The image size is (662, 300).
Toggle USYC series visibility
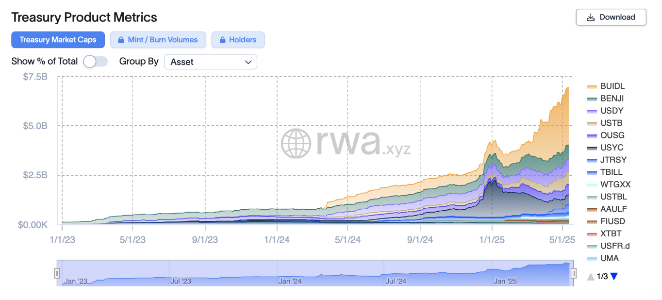pyautogui.click(x=605, y=148)
